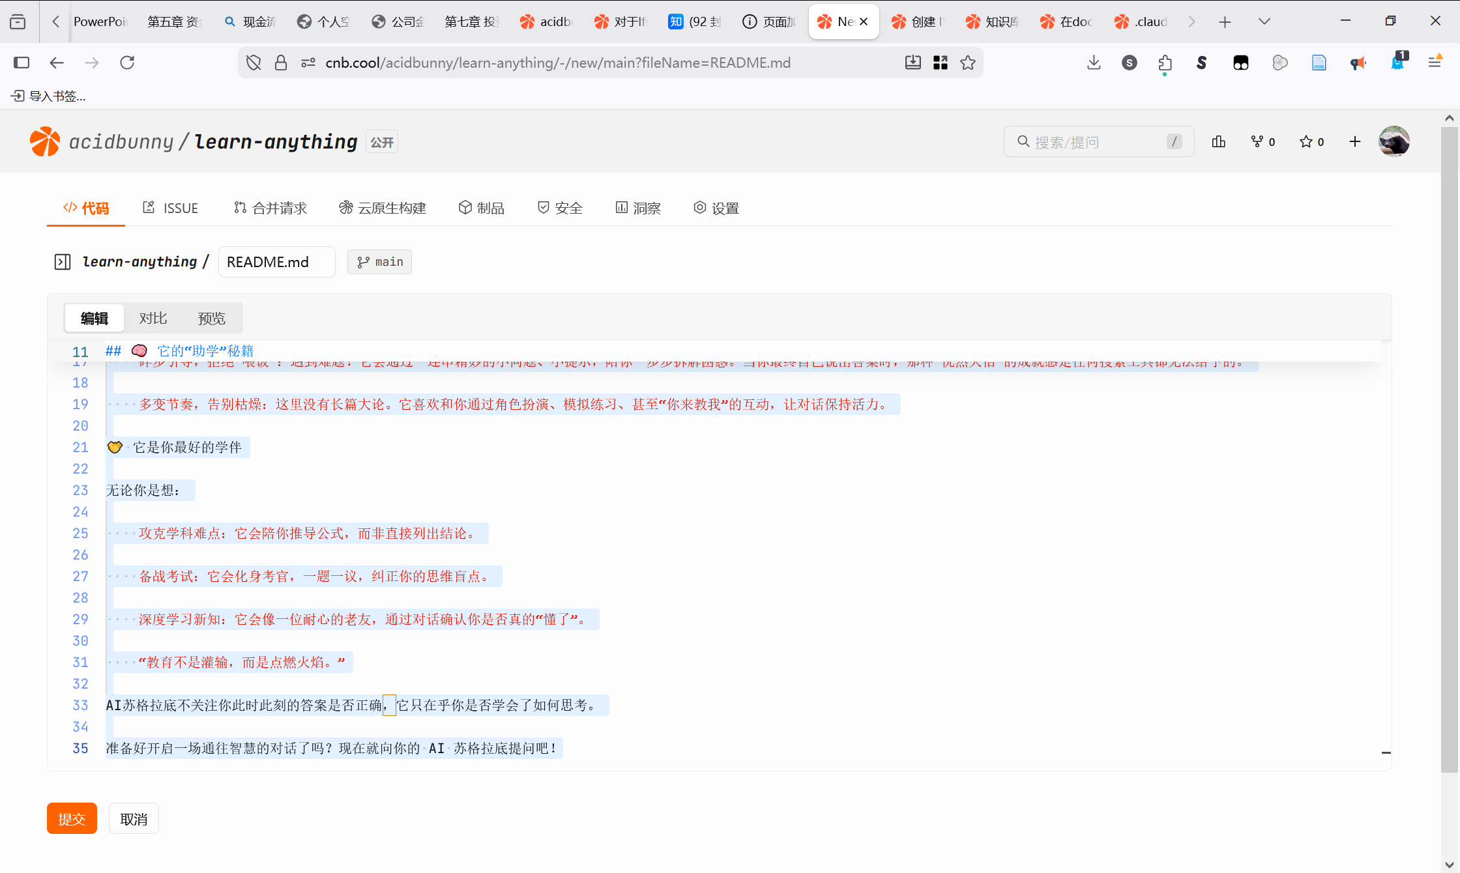Image resolution: width=1460 pixels, height=873 pixels.
Task: Open the create new repository plus icon
Action: tap(1354, 141)
